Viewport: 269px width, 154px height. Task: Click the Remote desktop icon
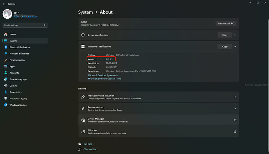(x=83, y=108)
